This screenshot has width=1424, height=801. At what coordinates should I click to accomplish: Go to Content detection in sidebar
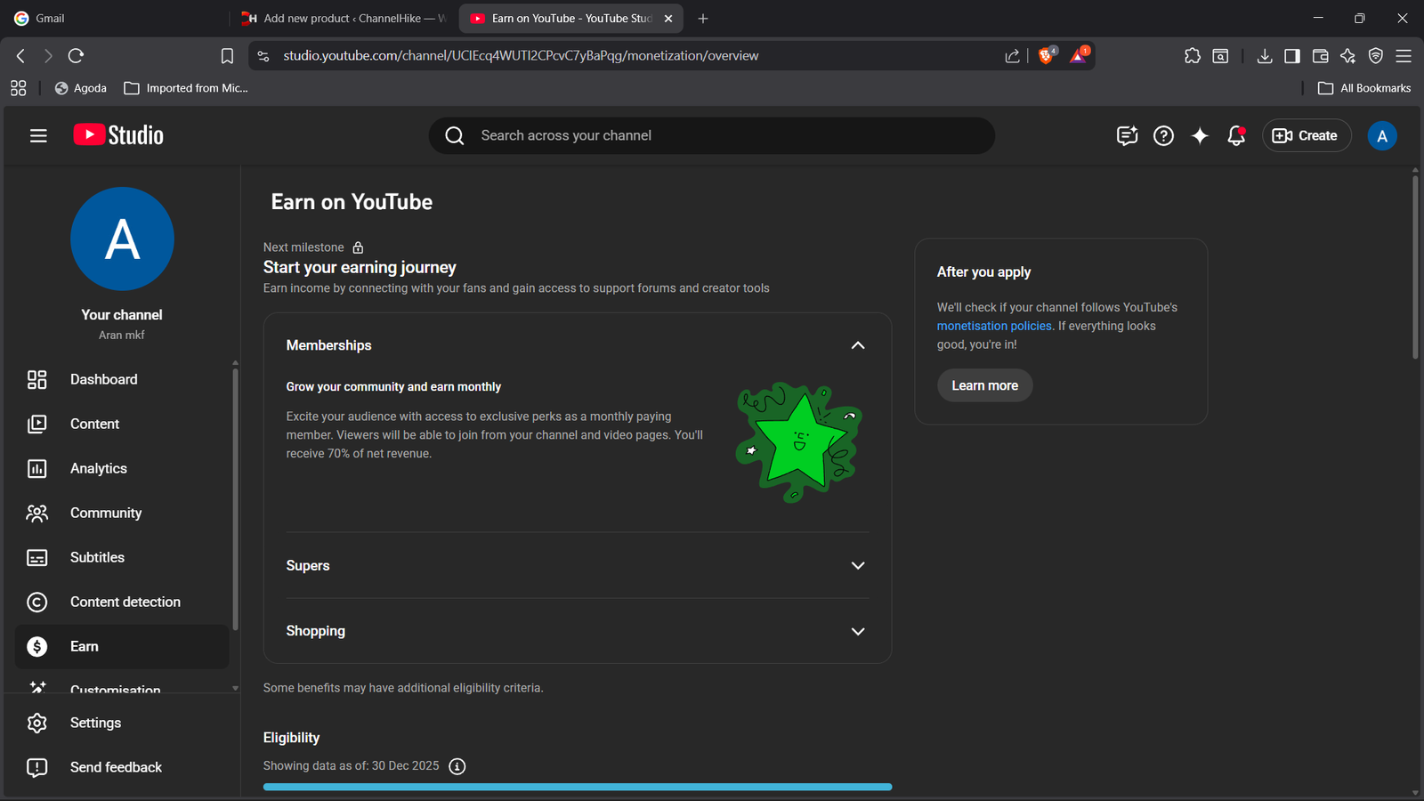tap(125, 602)
